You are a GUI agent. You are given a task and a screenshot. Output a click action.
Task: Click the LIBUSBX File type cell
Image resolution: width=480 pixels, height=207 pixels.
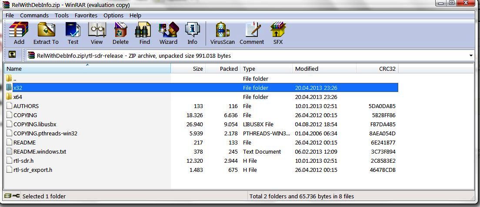[x=258, y=124]
